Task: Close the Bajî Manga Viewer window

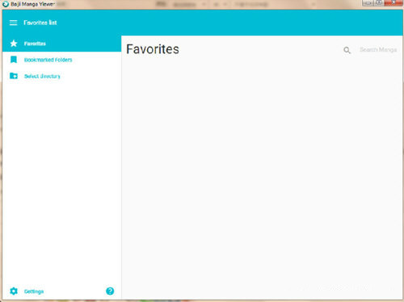Action: [x=393, y=2]
